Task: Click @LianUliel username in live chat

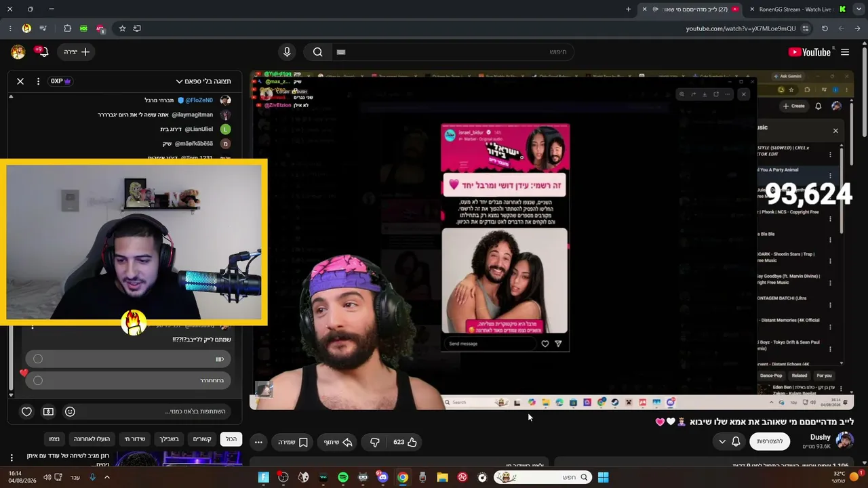Action: coord(198,129)
